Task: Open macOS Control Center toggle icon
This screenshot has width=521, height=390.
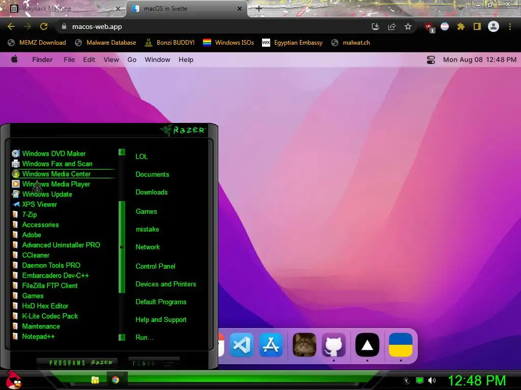Action: (x=431, y=60)
